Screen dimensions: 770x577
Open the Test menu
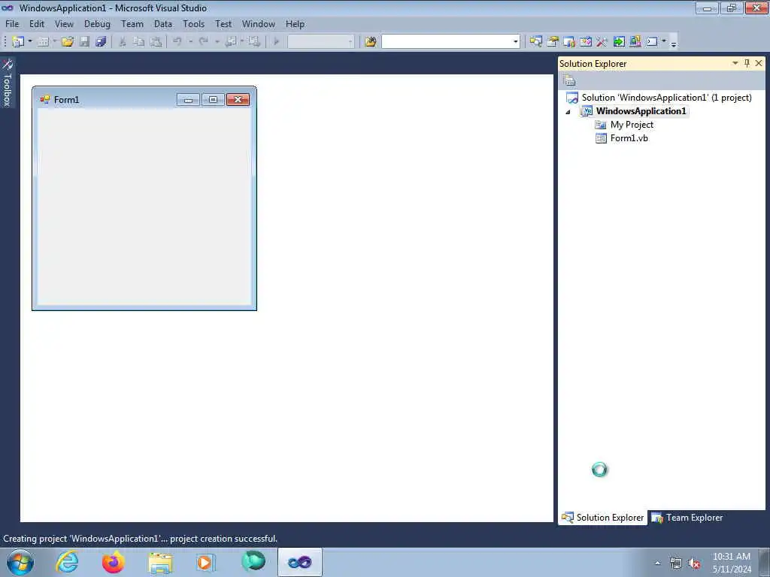click(x=223, y=24)
